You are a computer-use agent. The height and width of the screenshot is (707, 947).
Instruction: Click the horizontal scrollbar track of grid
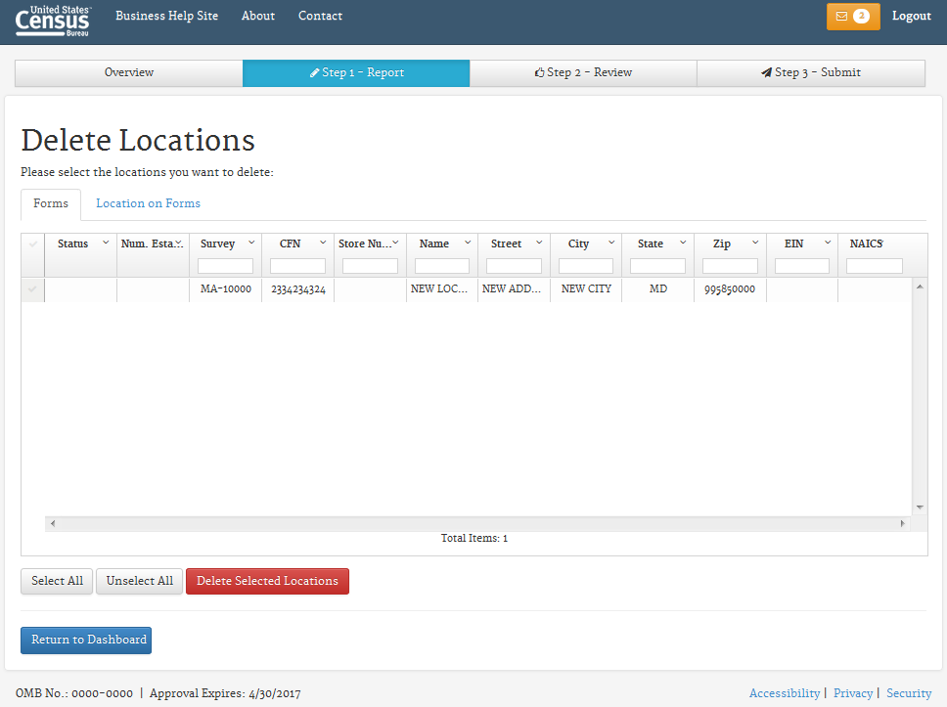click(x=477, y=523)
